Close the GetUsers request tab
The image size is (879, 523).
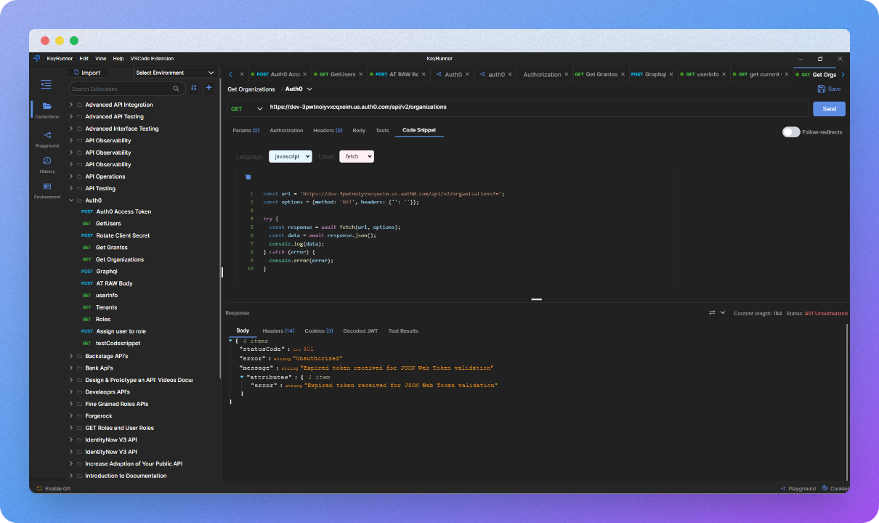coord(362,74)
